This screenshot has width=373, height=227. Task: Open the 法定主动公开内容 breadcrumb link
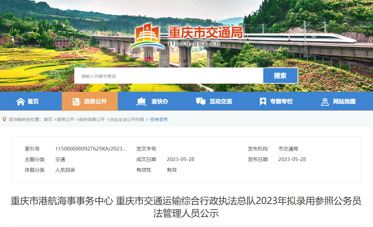click(x=127, y=119)
